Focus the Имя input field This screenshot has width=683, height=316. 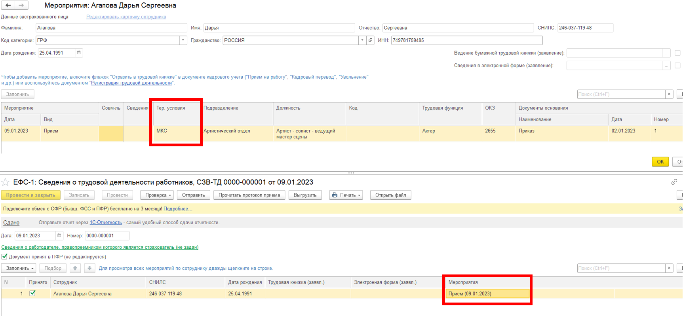(279, 28)
